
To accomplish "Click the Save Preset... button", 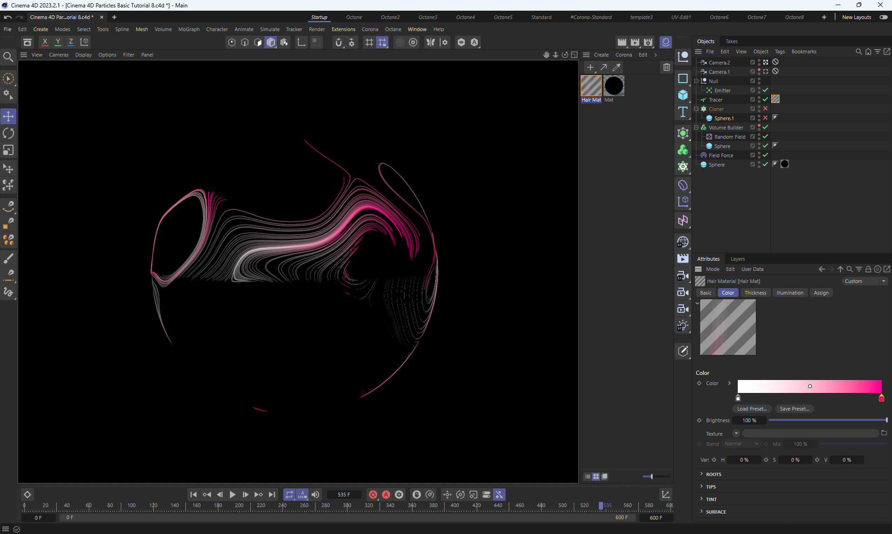I will click(794, 409).
